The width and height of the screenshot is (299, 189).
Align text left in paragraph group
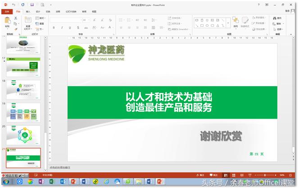121,28
